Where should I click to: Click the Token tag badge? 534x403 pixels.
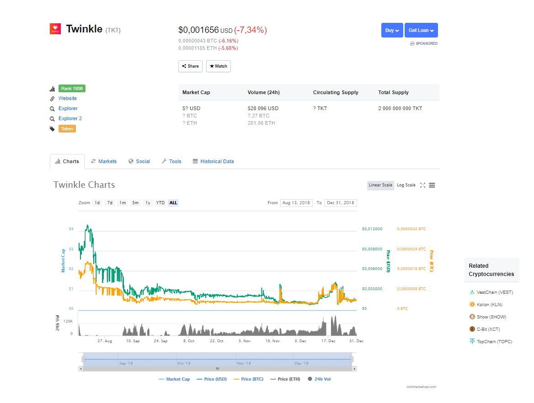(x=67, y=129)
